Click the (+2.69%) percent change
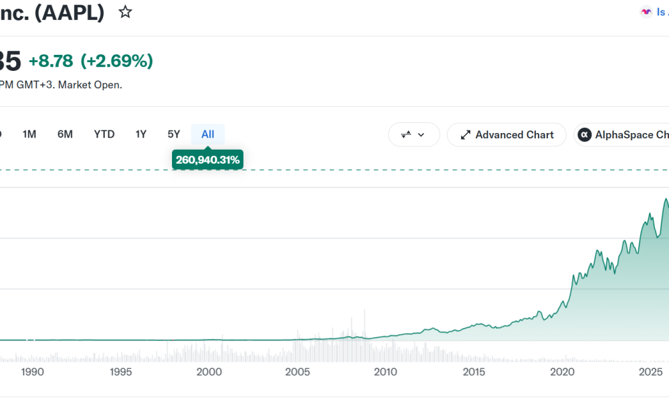 (x=116, y=61)
